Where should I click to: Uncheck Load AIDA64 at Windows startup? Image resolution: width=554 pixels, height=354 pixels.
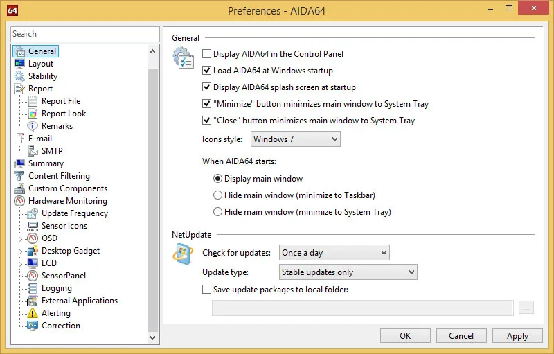coord(206,71)
